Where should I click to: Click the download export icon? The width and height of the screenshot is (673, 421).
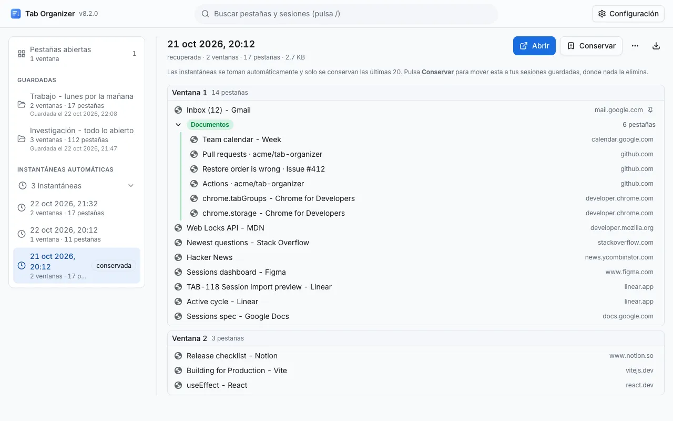pyautogui.click(x=656, y=46)
